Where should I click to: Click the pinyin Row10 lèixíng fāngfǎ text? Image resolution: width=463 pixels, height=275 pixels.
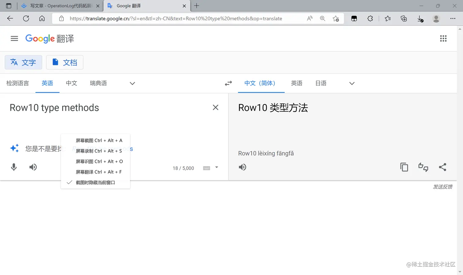(x=266, y=153)
